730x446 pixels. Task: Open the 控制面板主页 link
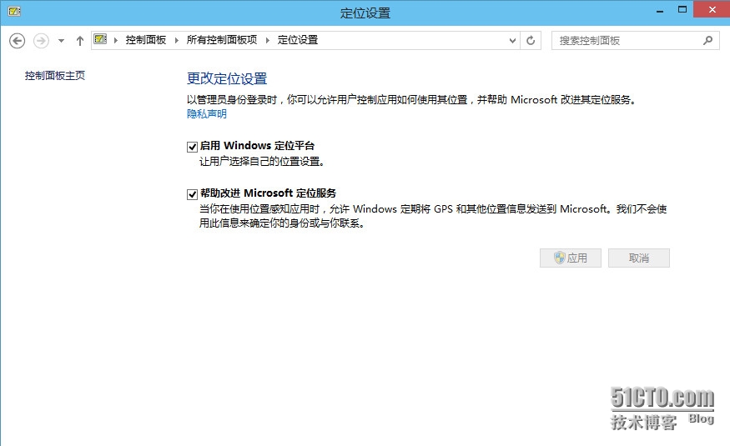point(55,75)
